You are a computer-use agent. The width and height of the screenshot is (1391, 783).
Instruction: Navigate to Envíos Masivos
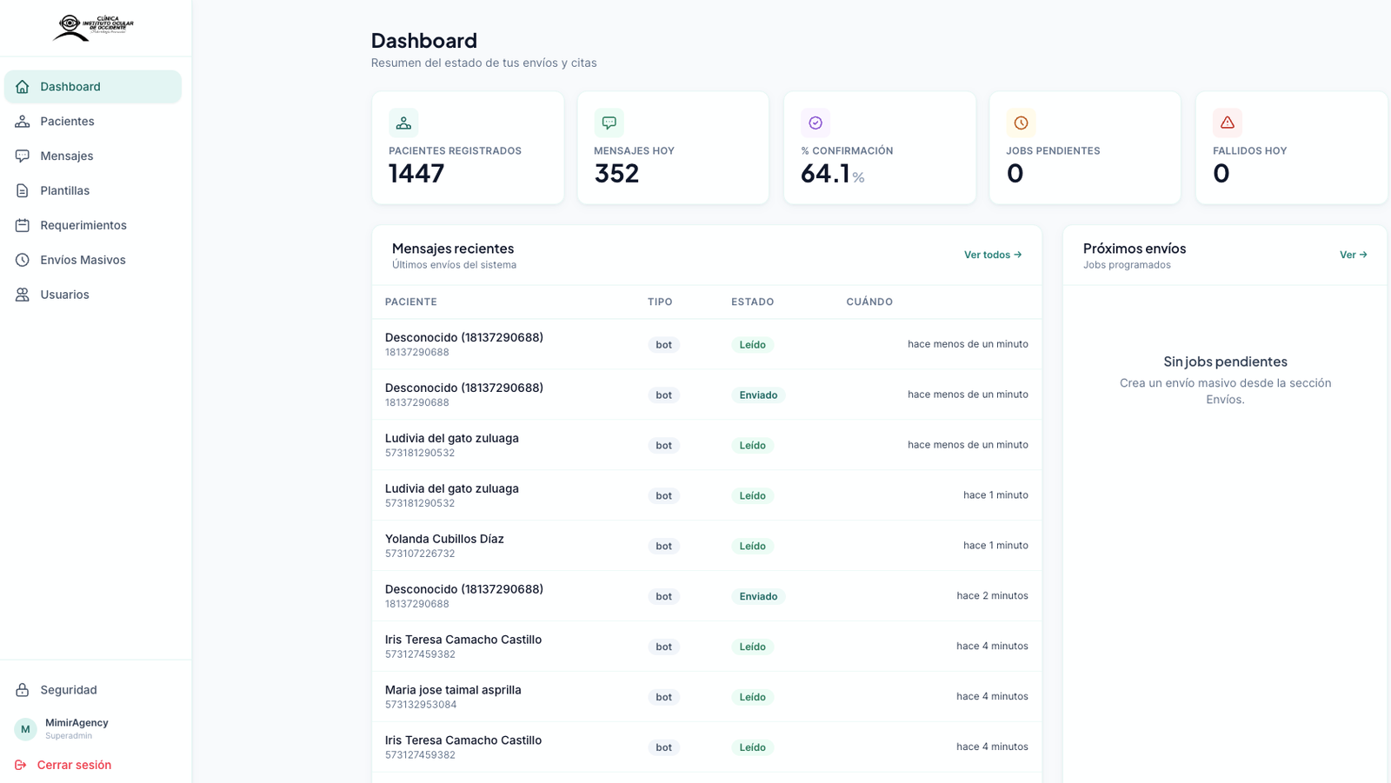[93, 261]
